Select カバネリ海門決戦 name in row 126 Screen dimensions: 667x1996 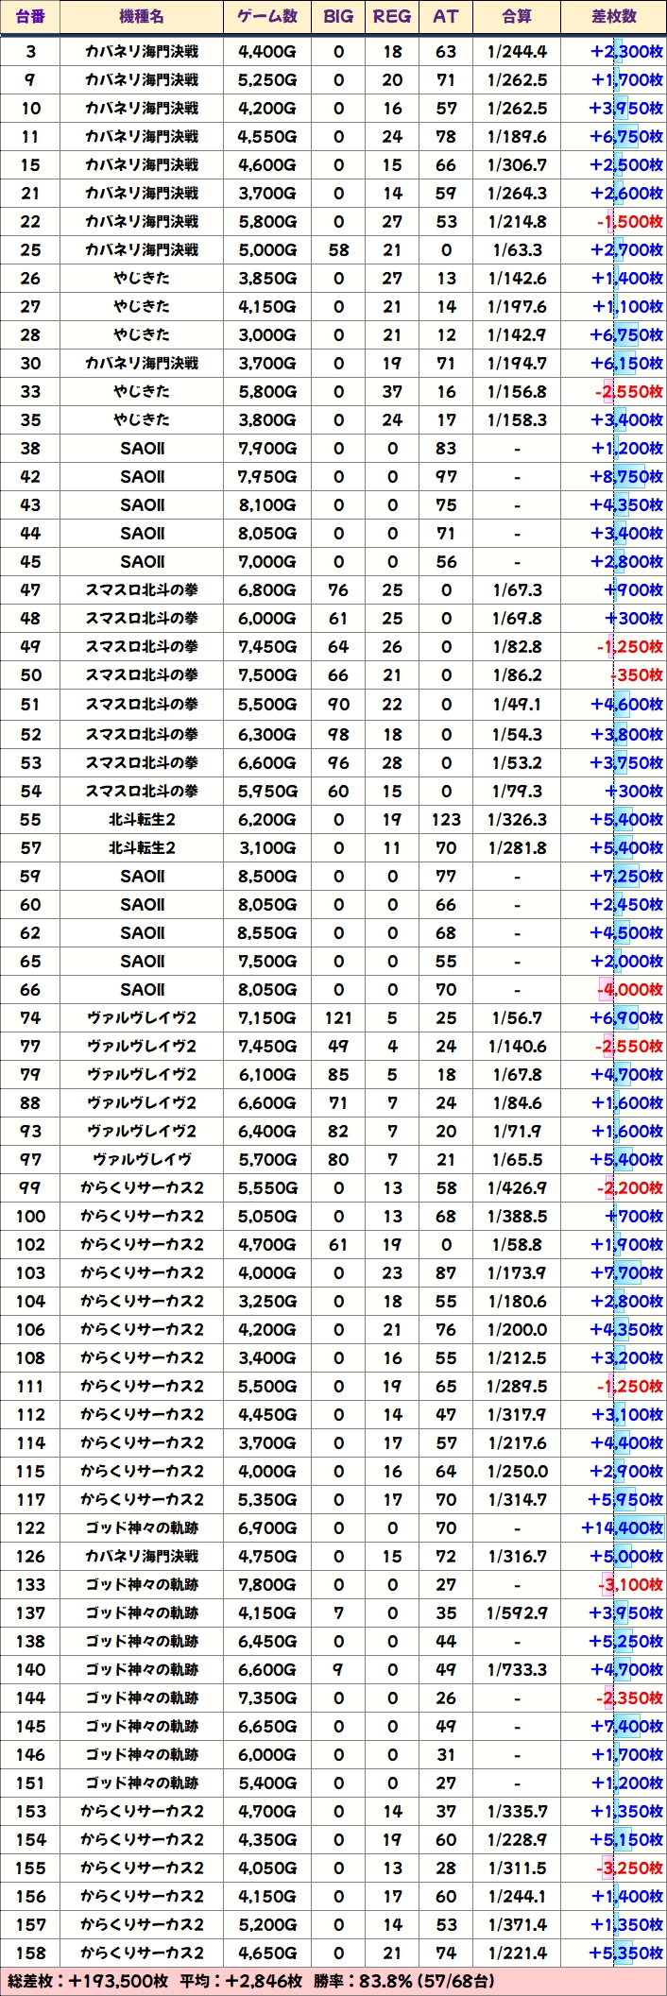tap(142, 1556)
